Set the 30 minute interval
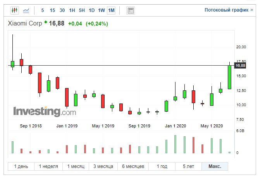Screen dimensions: 258x178 click(62, 10)
